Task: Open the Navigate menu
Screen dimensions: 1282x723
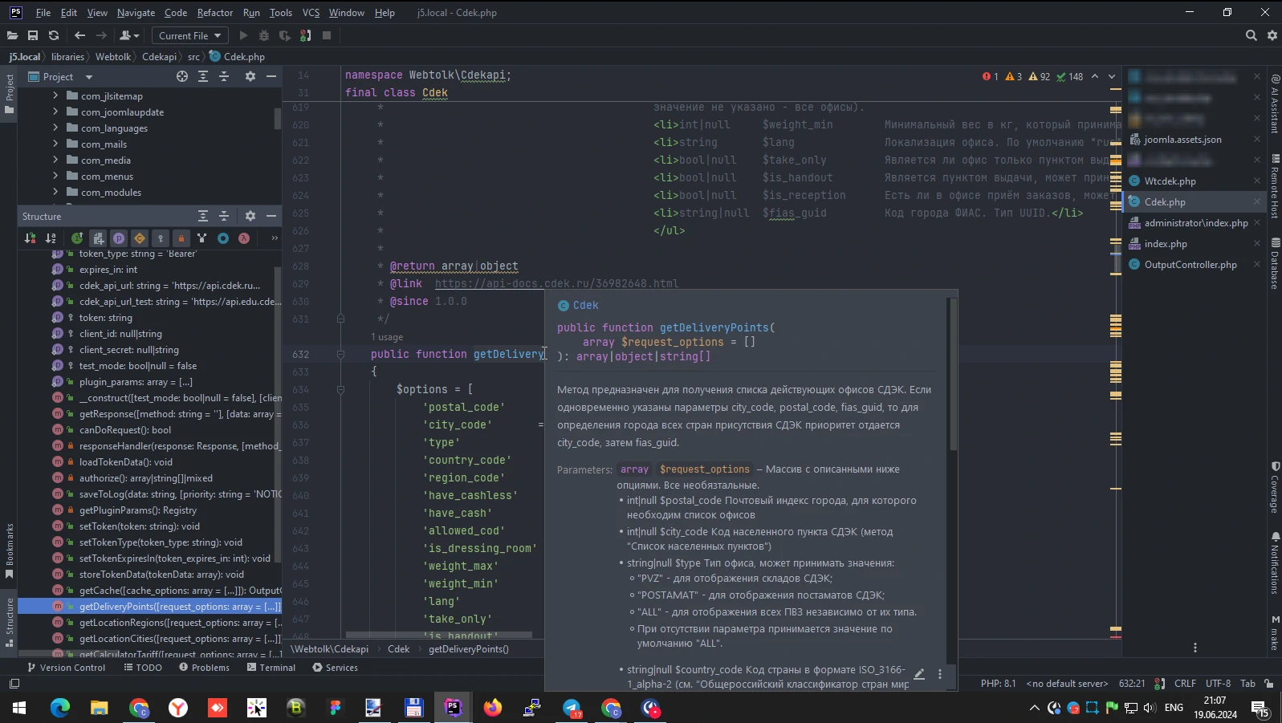Action: pos(136,12)
